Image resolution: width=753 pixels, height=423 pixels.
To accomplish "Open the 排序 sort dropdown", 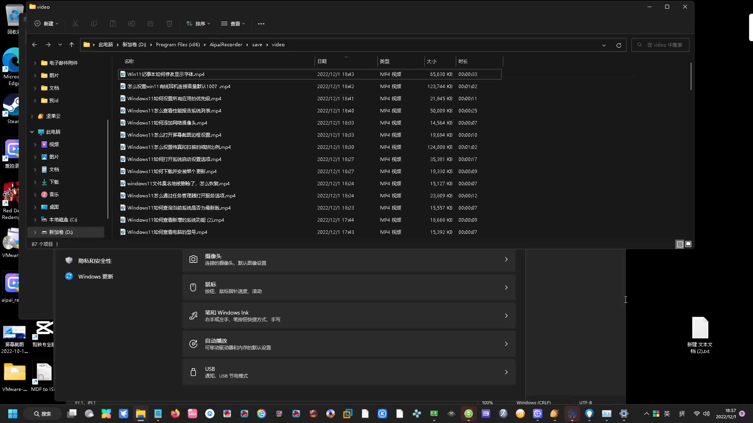I will pos(198,24).
